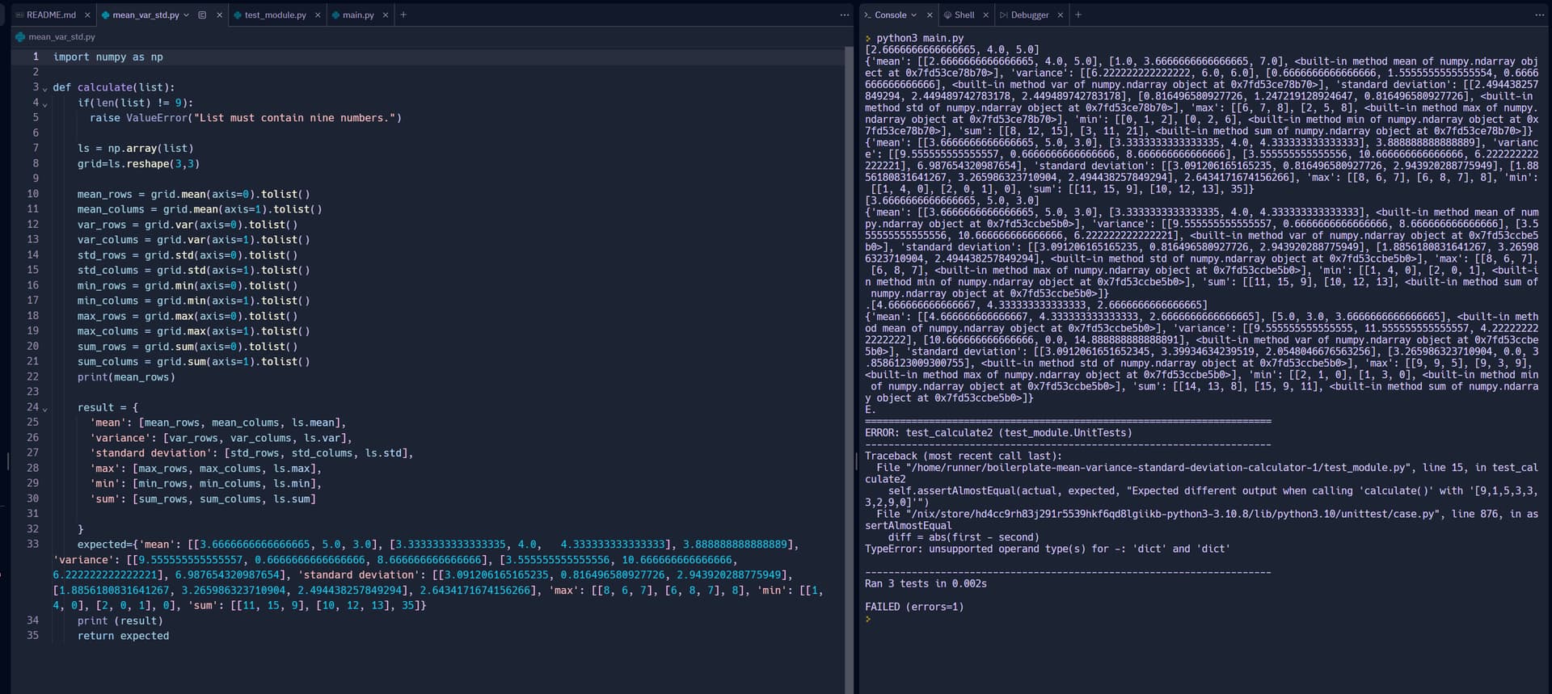This screenshot has width=1552, height=694.
Task: Click 'def calculate(list):' line
Action: 114,87
